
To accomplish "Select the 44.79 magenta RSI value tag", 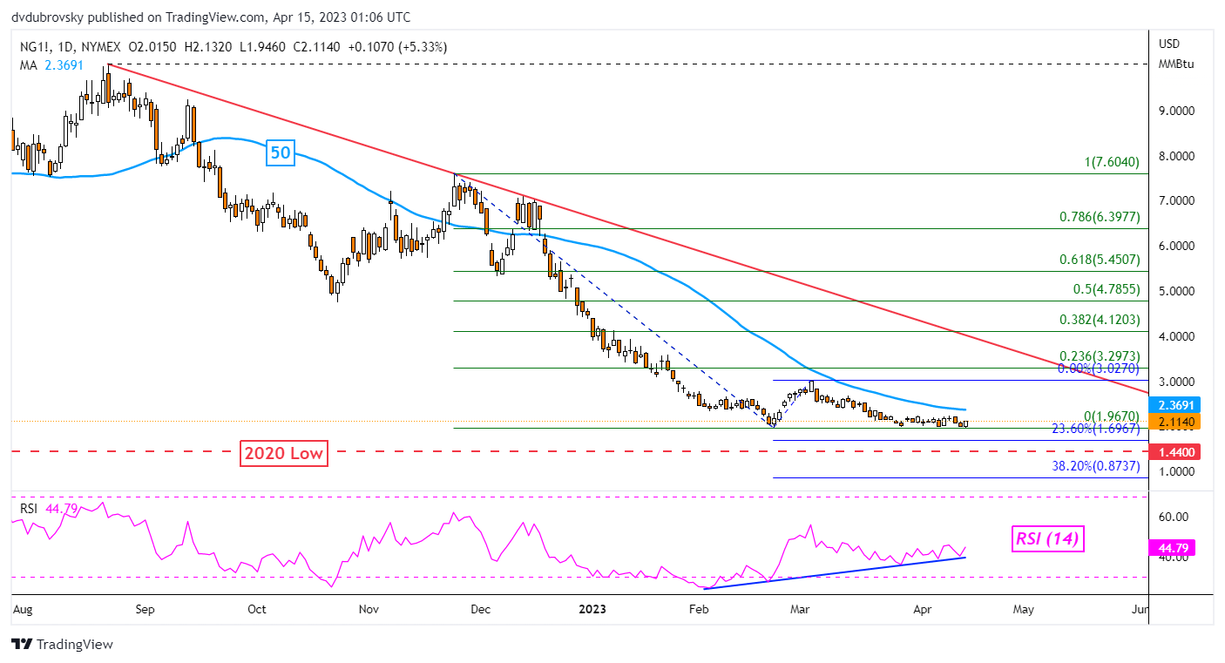I will click(1172, 548).
